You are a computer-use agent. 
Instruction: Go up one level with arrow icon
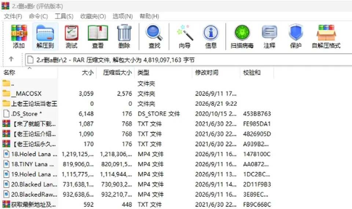11,59
